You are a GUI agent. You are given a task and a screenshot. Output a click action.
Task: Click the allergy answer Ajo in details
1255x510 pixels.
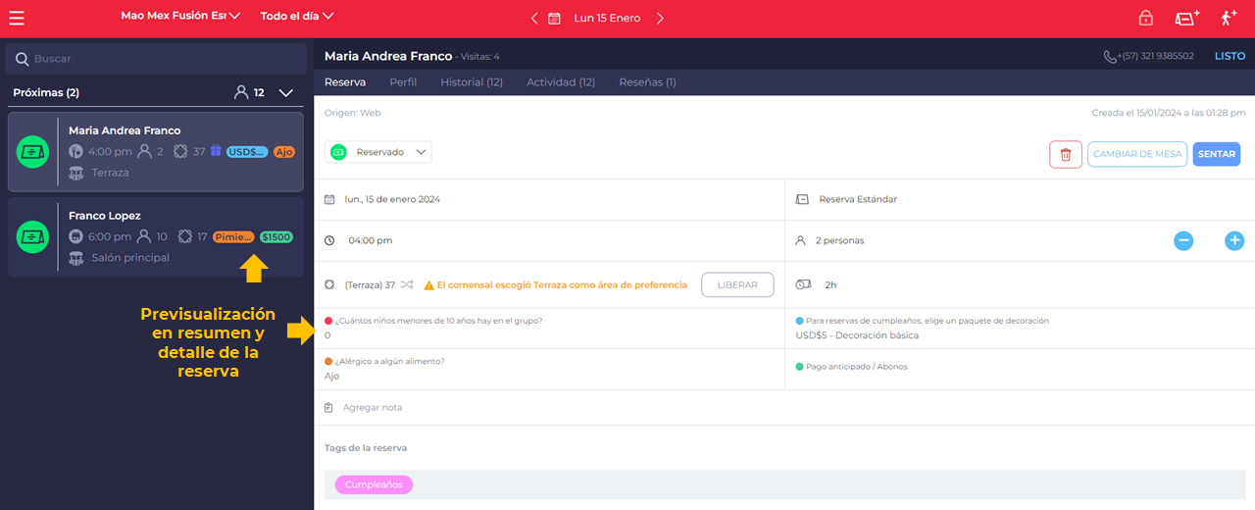tap(331, 376)
